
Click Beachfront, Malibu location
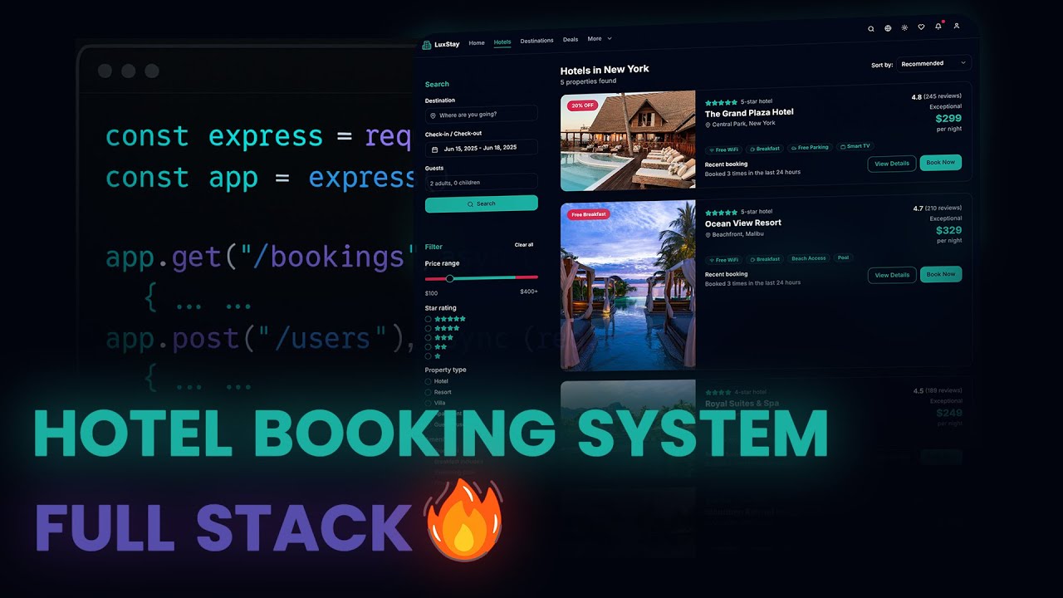pyautogui.click(x=734, y=234)
